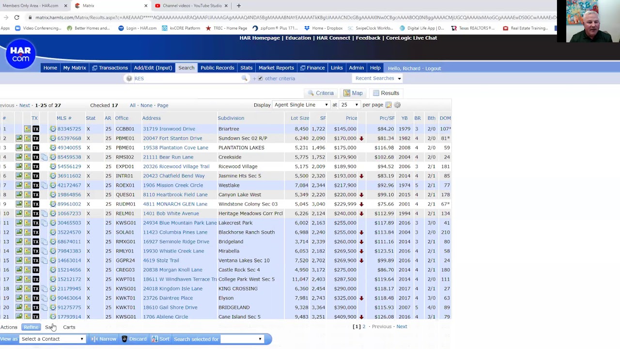Sort by the DOM column header
The width and height of the screenshot is (620, 349).
(445, 118)
